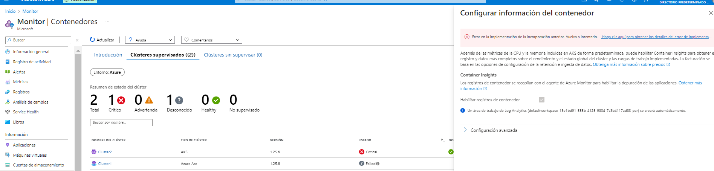
Task: Close the Configurar información del contenedor panel
Action: 711,13
